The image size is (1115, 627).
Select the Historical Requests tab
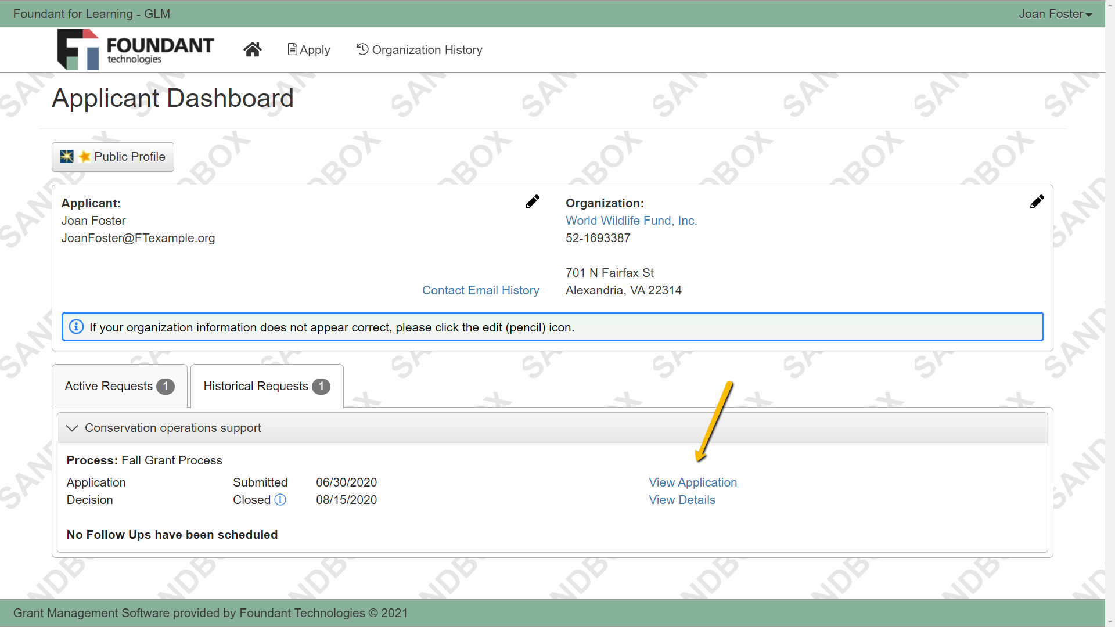[x=267, y=386]
